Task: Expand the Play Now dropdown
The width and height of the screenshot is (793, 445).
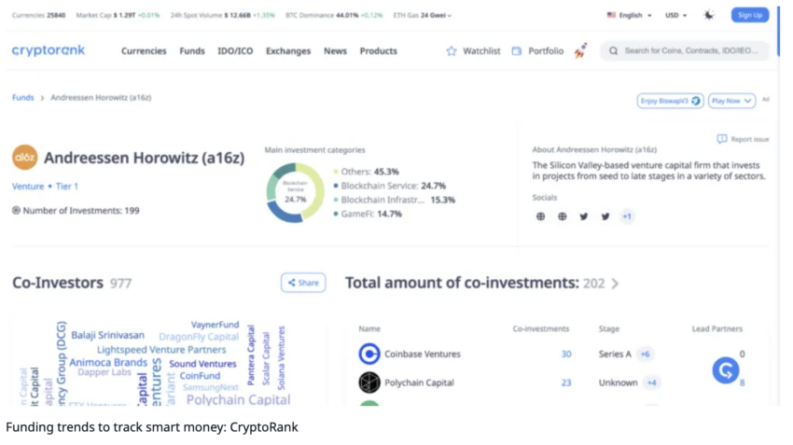Action: [731, 101]
